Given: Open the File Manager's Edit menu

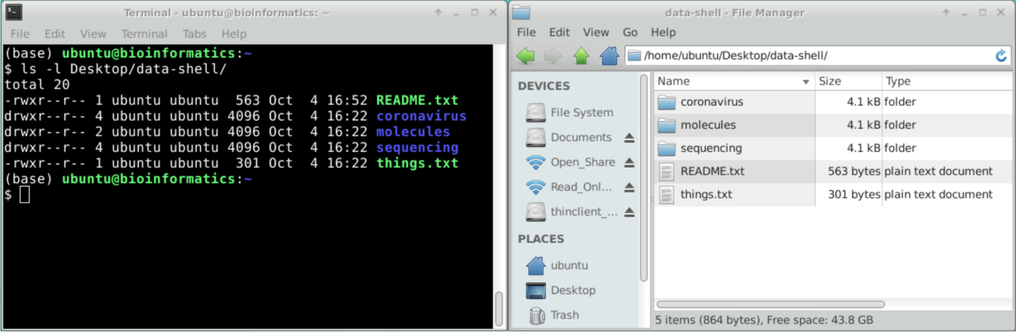Looking at the screenshot, I should [559, 32].
